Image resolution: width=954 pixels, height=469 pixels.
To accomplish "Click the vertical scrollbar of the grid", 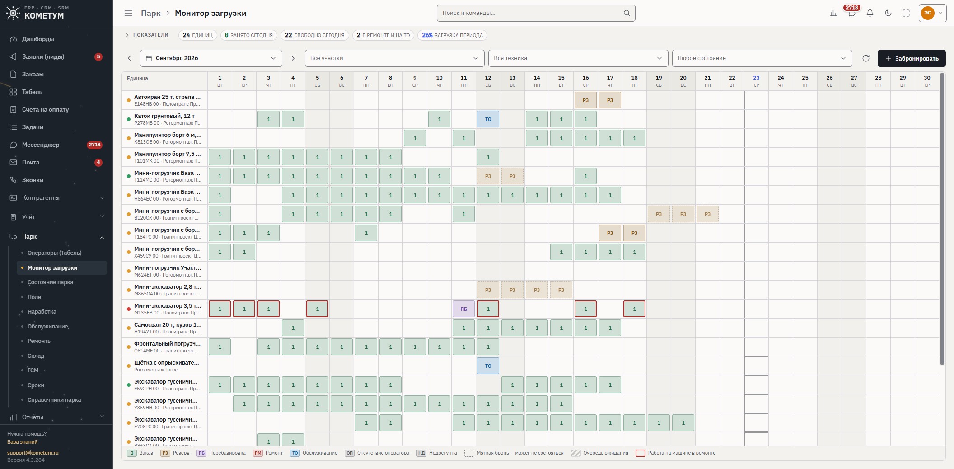I will click(942, 219).
